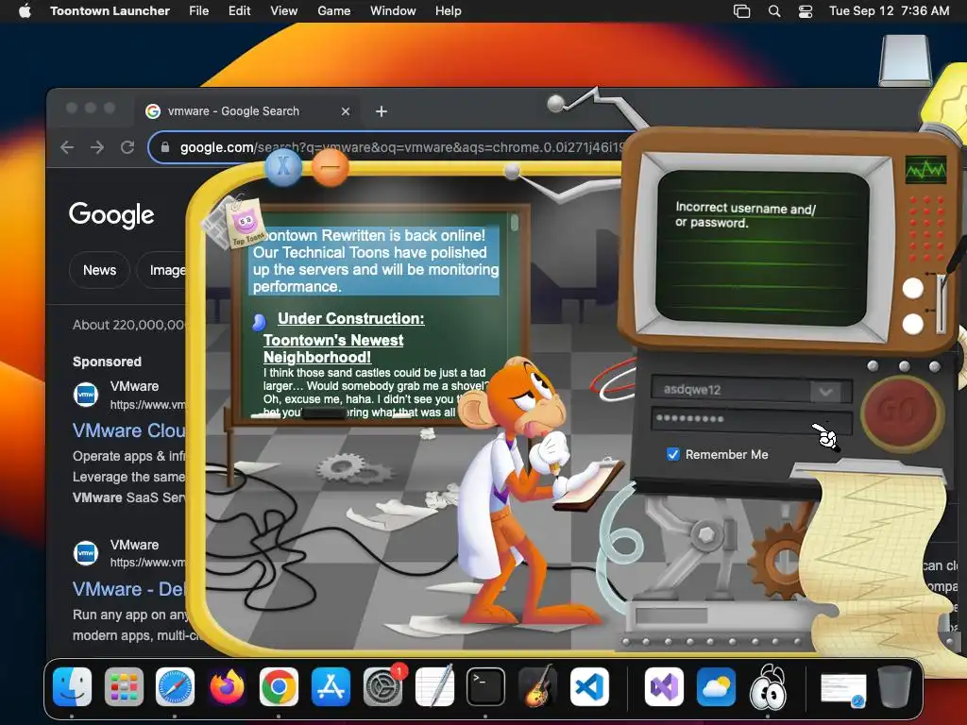The width and height of the screenshot is (967, 725).
Task: Open the VMware - De... result link
Action: pyautogui.click(x=128, y=589)
